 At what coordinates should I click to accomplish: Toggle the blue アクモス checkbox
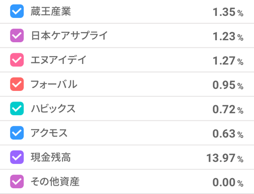17,133
